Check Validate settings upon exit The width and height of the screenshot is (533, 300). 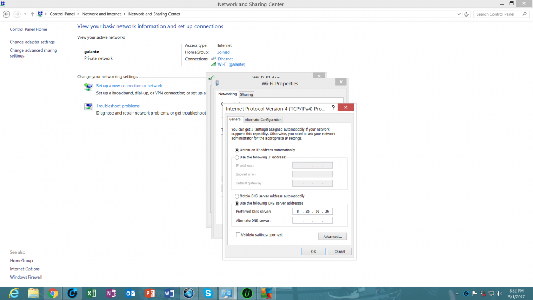pyautogui.click(x=238, y=235)
